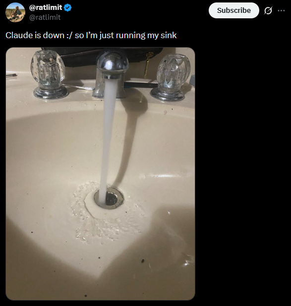Screen dimensions: 291x306
Task: Click the gold key behind the faucet
Action: [x=148, y=64]
